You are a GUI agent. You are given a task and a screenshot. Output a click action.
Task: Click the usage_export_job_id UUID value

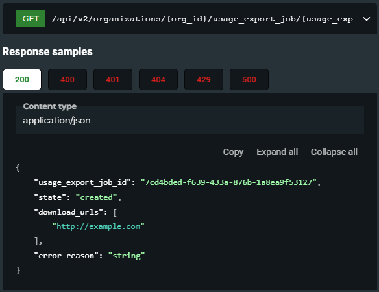[x=228, y=182]
